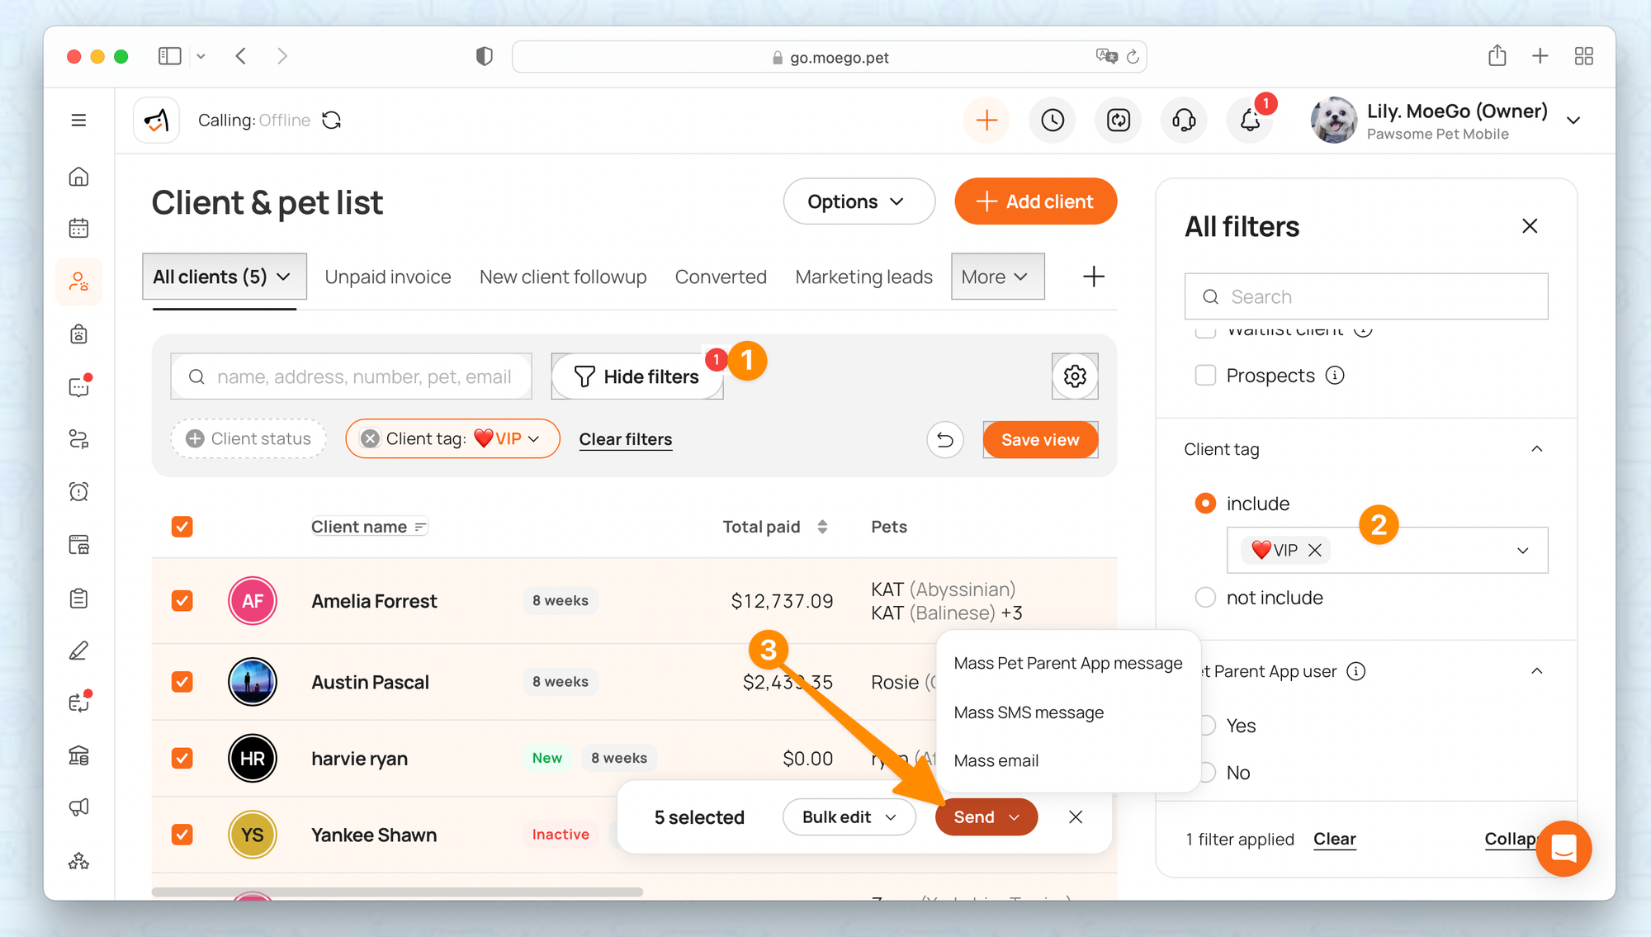This screenshot has width=1651, height=937.
Task: Open the Bulk edit dropdown
Action: click(849, 817)
